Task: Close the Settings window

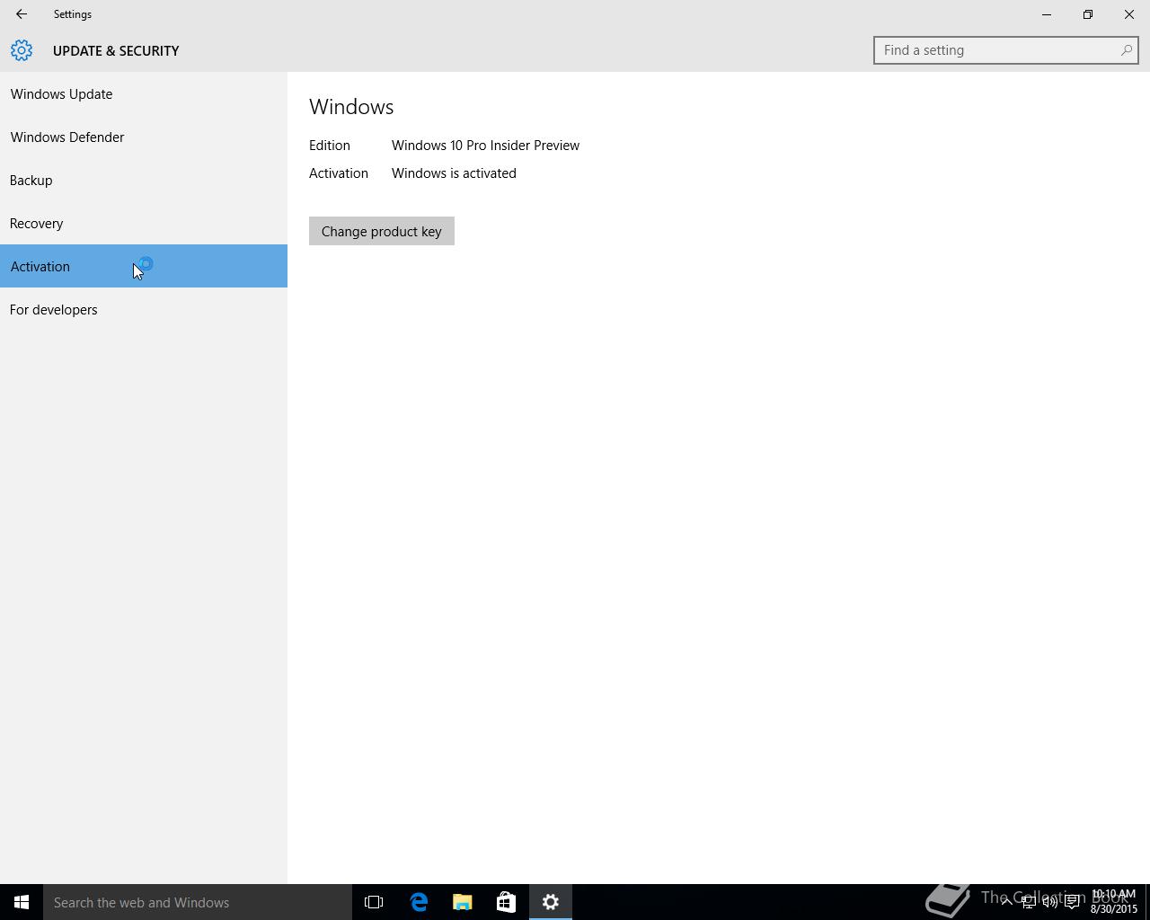Action: (x=1129, y=14)
